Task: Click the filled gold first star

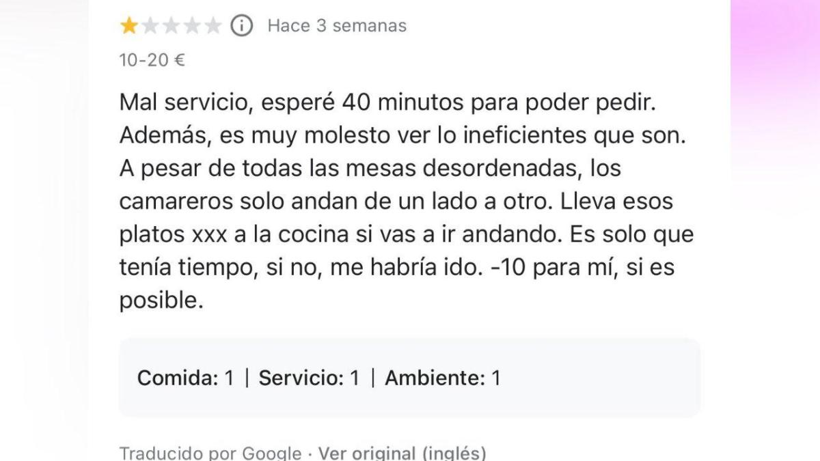Action: coord(128,26)
